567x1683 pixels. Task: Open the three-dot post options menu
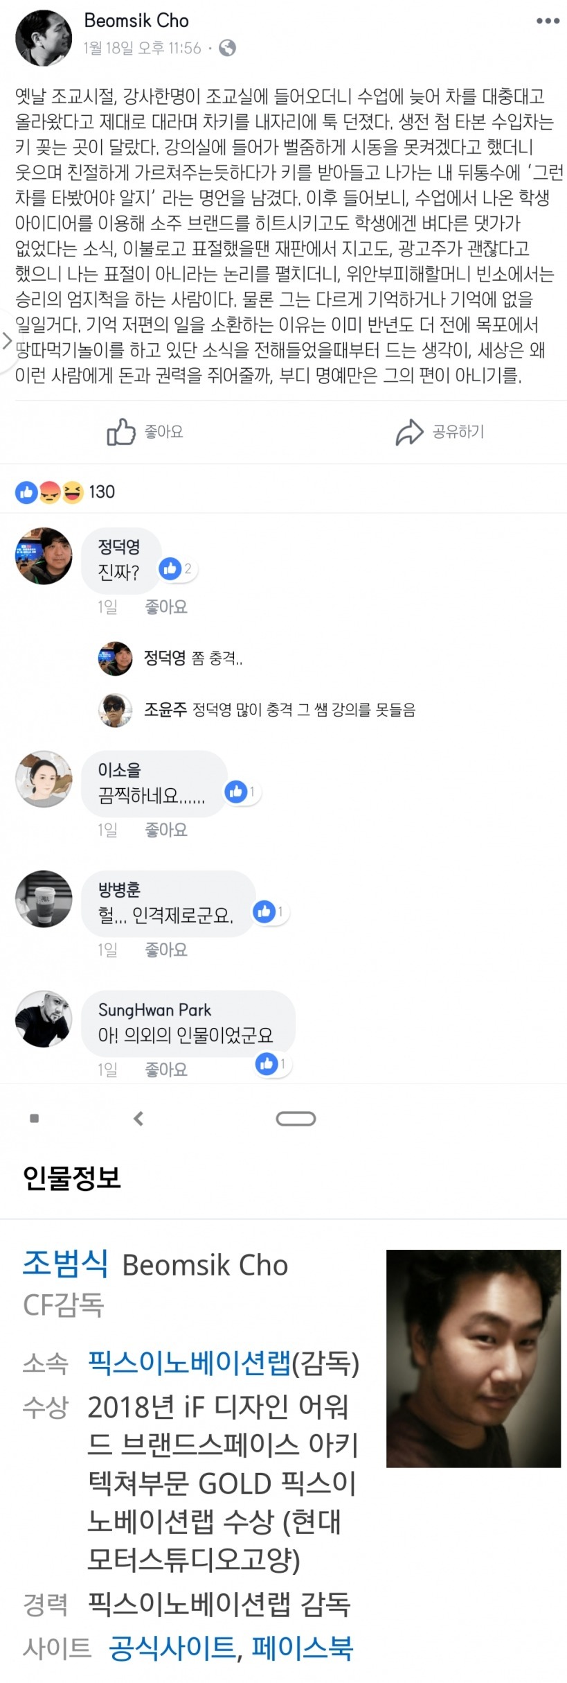pos(547,21)
